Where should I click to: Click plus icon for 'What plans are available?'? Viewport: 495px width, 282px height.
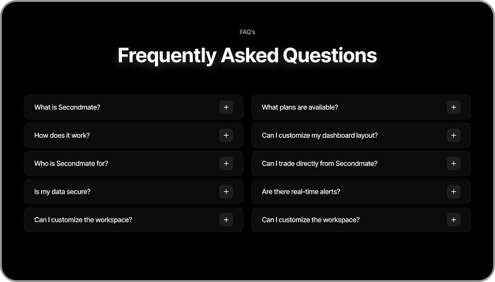pos(453,107)
